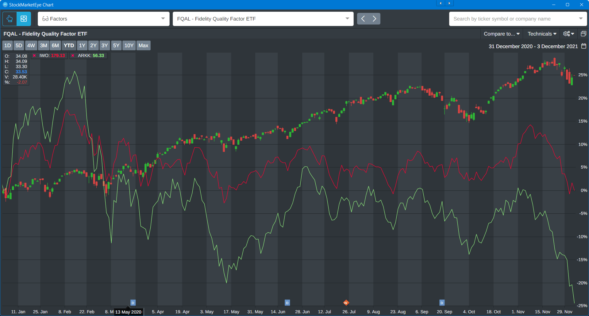Select the 10Y time range
Viewport: 589px width, 316px height.
coord(129,45)
